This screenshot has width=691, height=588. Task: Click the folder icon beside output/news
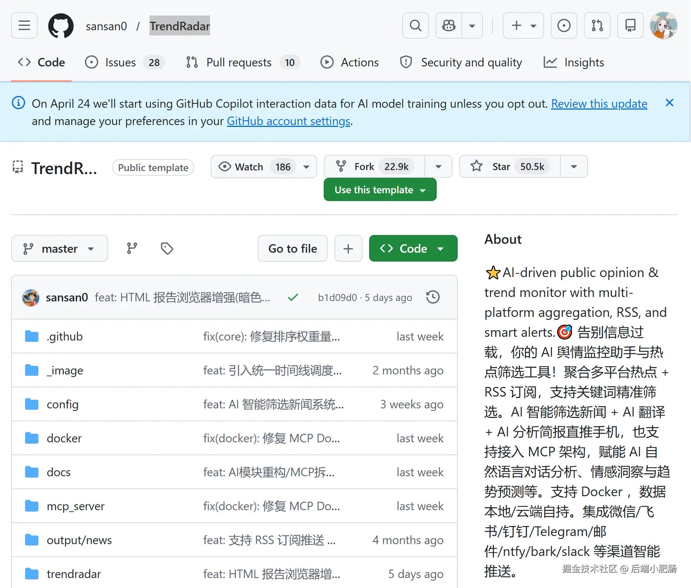32,540
